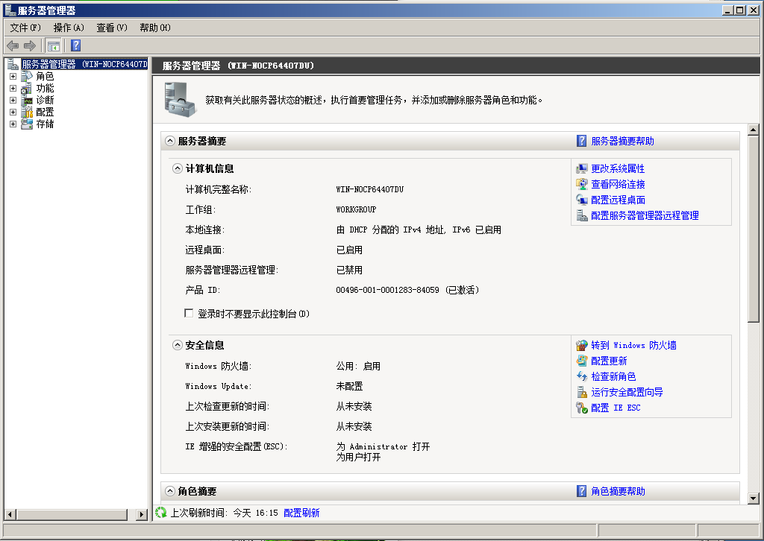Click the icon beside 查看网络连接
Viewport: 764px width, 541px height.
582,184
